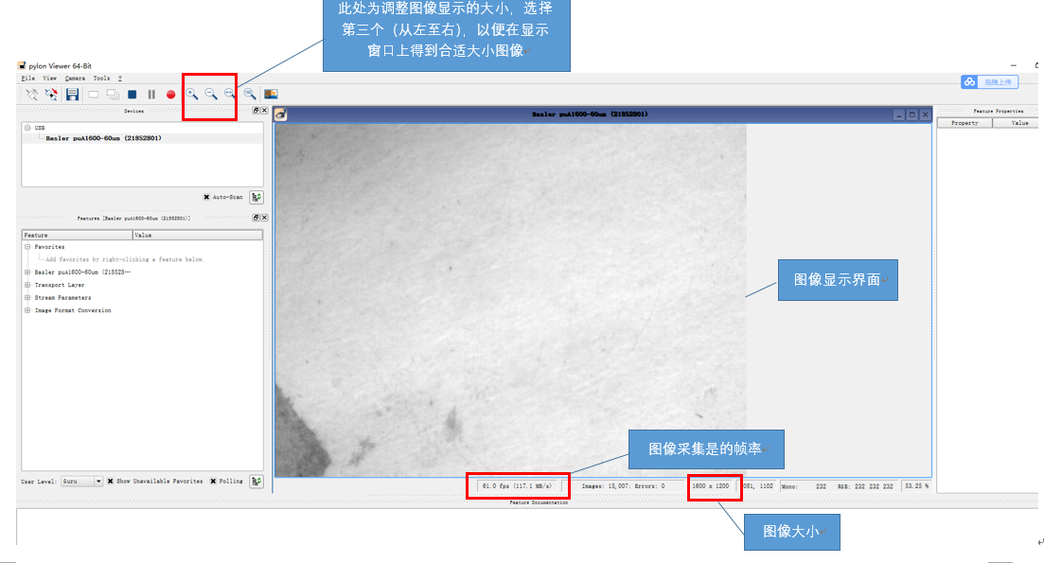Click the fit-to-window zoom icon
Image resolution: width=1044 pixels, height=563 pixels.
(230, 95)
